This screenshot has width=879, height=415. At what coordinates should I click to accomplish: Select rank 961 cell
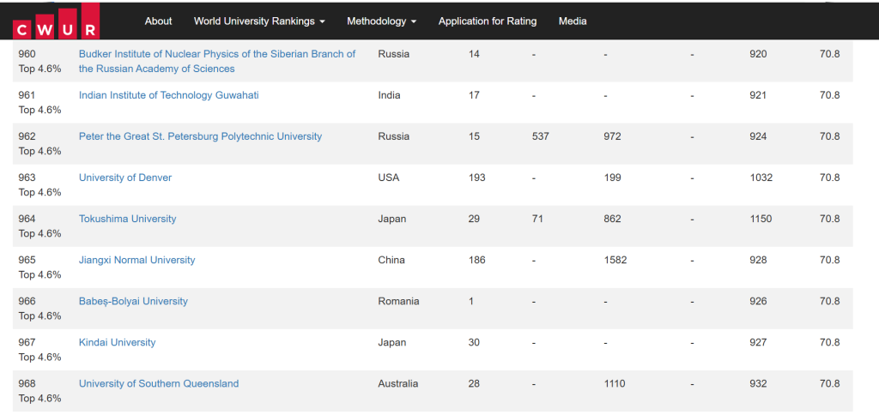pos(39,103)
